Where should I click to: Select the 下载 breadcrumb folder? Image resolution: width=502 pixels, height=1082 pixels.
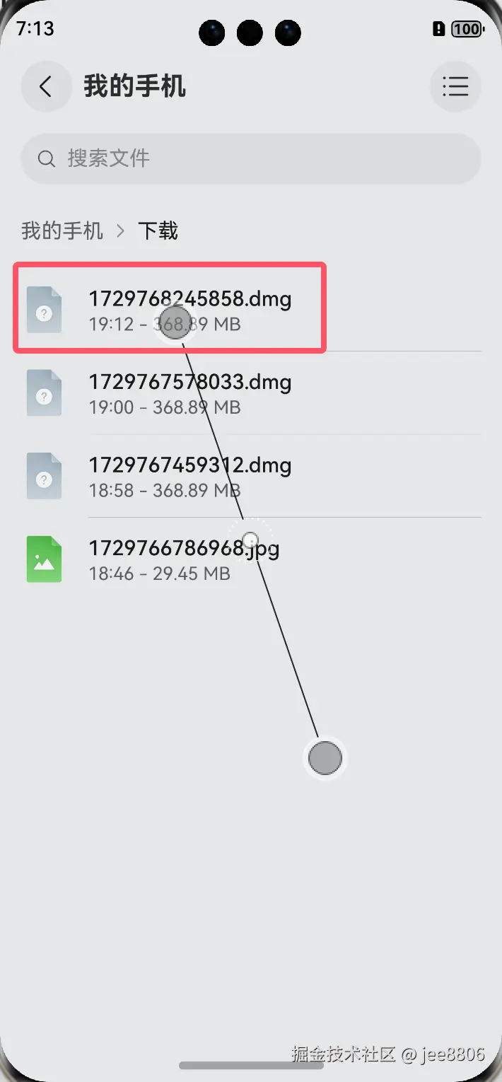pyautogui.click(x=158, y=231)
